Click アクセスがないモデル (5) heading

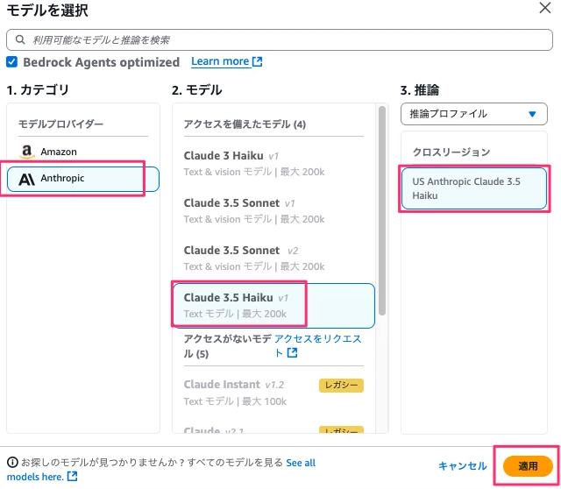(228, 346)
